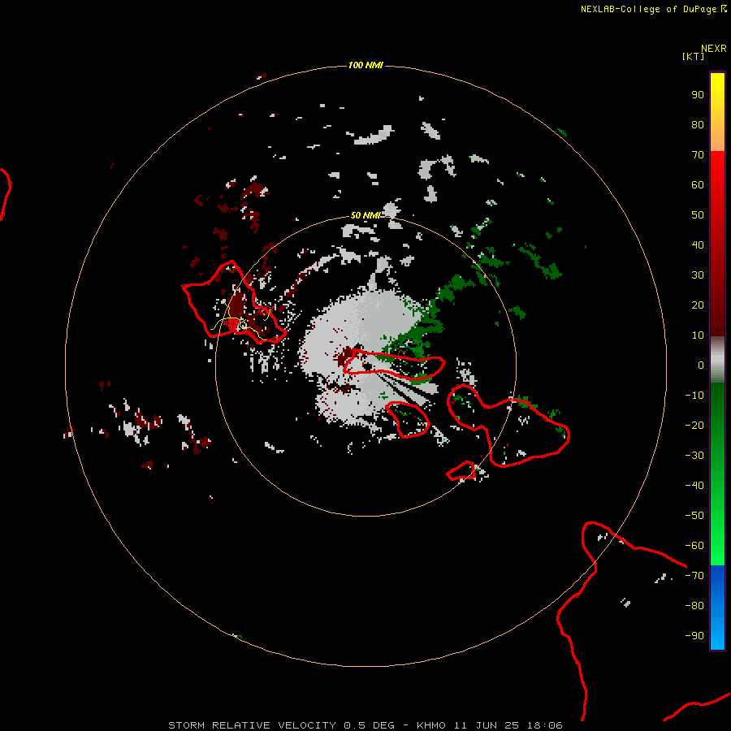Click the 40 value on the velocity scale
Screen dimensions: 731x731
698,245
